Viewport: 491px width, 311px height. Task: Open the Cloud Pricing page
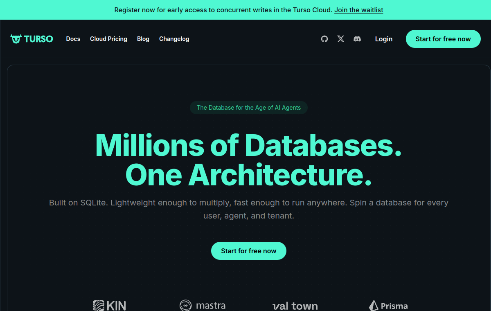(x=108, y=39)
